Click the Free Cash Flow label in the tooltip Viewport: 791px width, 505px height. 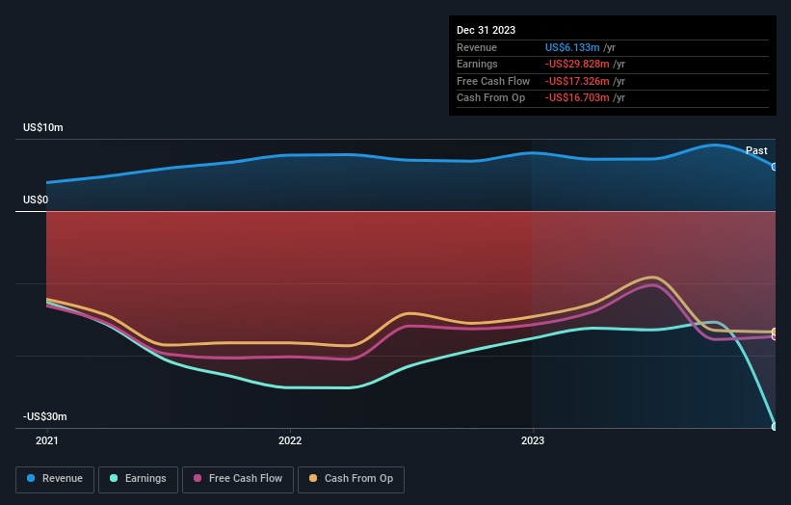pyautogui.click(x=493, y=81)
